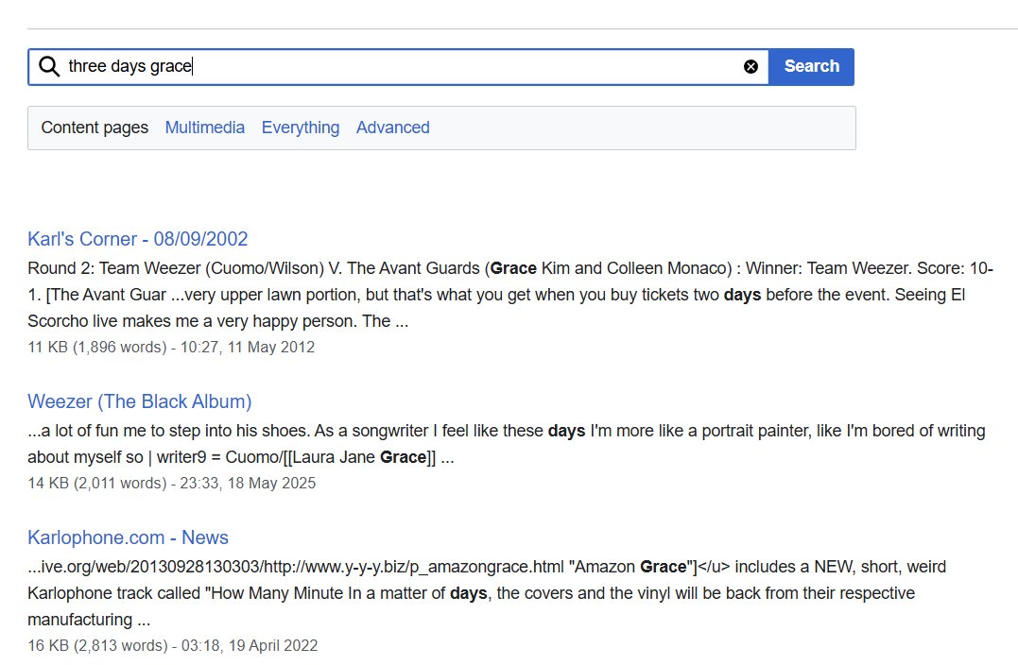The height and width of the screenshot is (665, 1018).
Task: Select the Content pages search profile
Action: point(95,128)
